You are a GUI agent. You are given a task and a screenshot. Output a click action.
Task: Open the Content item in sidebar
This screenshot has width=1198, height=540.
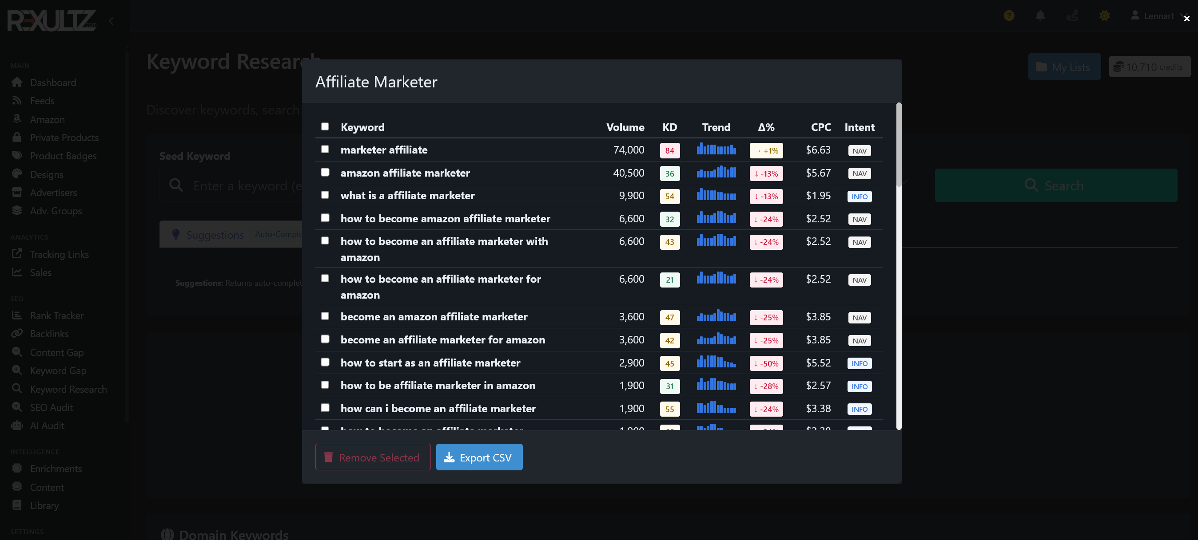pyautogui.click(x=47, y=487)
